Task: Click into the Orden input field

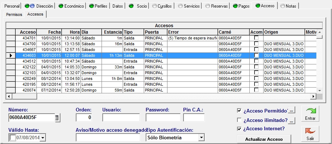Action: [84, 118]
